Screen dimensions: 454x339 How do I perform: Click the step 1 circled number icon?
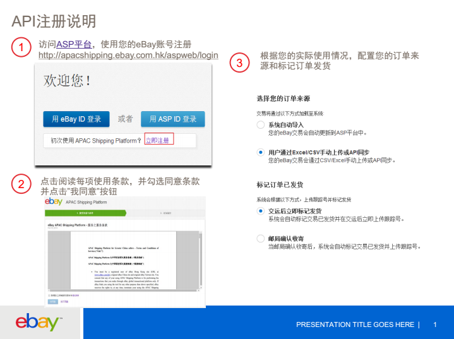coord(21,48)
